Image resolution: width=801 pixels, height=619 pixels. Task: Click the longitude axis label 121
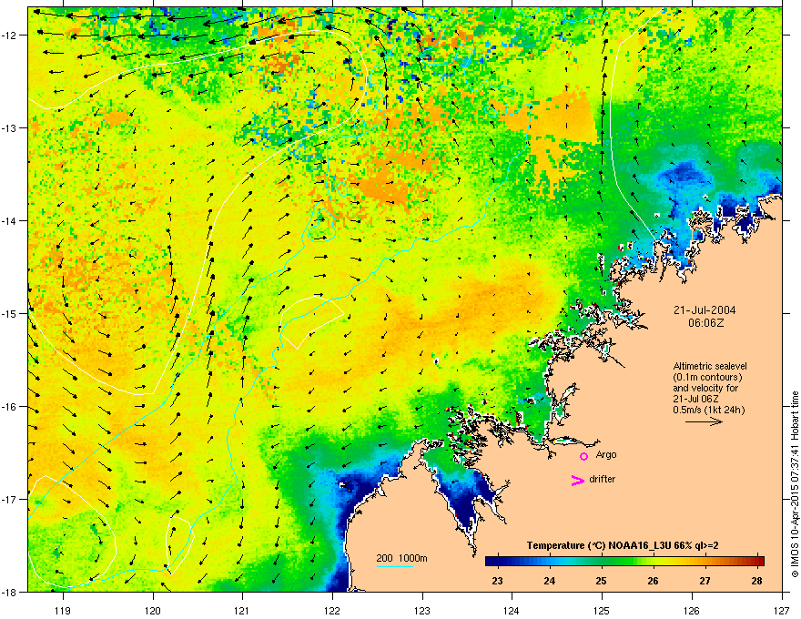[x=242, y=611]
